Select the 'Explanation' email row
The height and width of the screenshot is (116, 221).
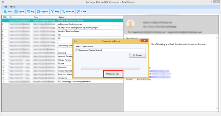[x=37, y=67]
